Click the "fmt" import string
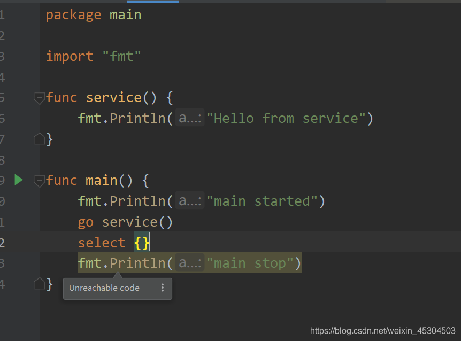 tap(122, 56)
